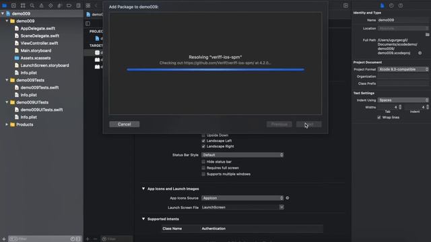Collapse Supported Intents section
The height and width of the screenshot is (242, 431).
[x=143, y=219]
